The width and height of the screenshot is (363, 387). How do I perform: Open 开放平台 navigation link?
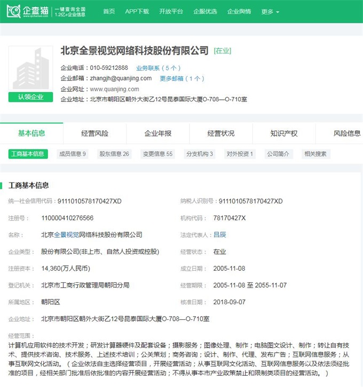click(x=171, y=11)
